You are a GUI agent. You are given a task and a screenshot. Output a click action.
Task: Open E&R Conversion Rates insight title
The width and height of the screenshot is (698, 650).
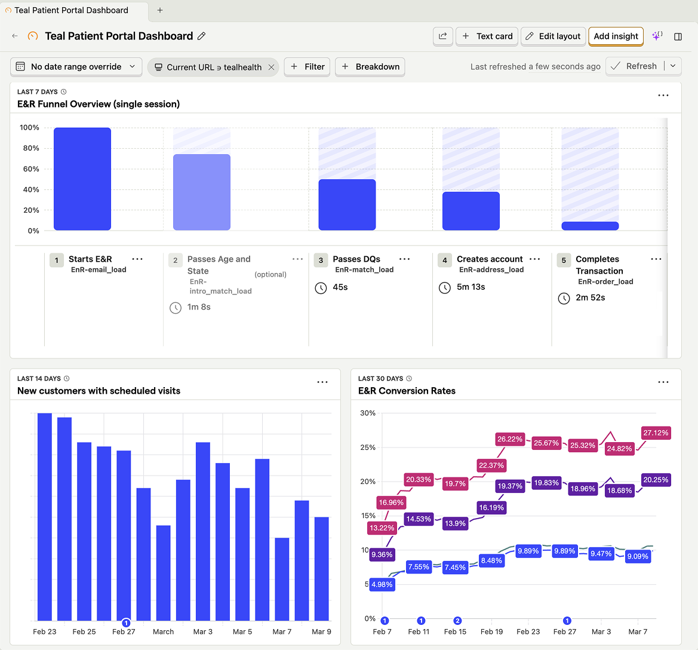[x=407, y=391]
